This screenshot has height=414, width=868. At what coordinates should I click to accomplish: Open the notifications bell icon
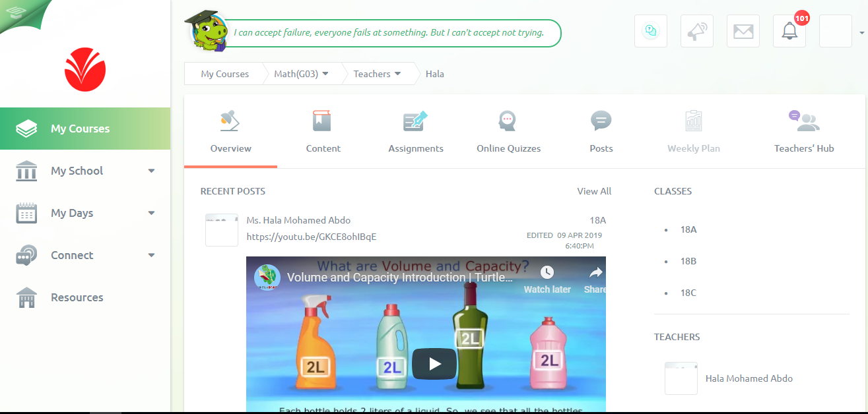click(x=789, y=31)
